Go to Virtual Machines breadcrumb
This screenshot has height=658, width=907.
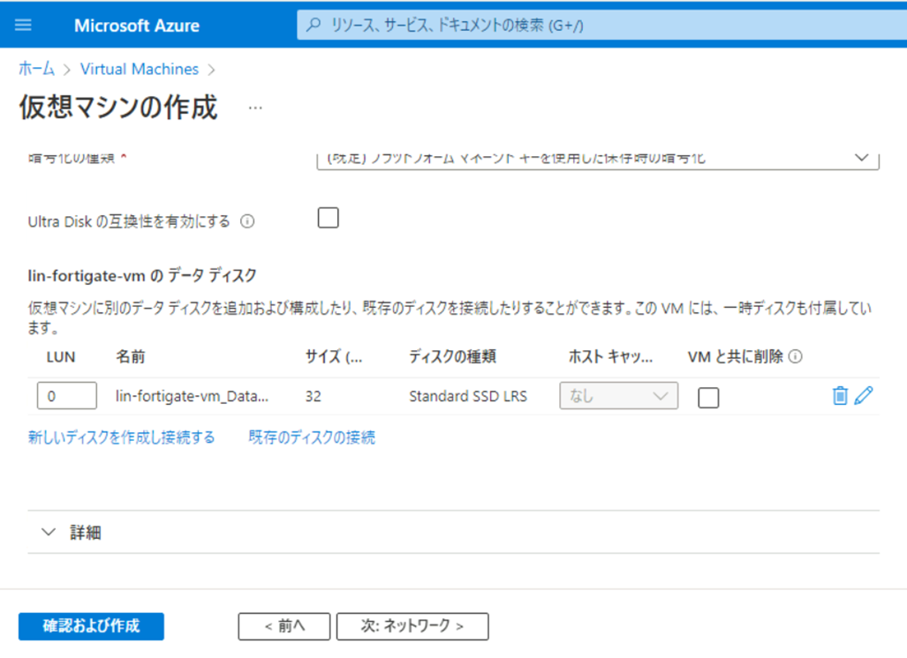[140, 69]
